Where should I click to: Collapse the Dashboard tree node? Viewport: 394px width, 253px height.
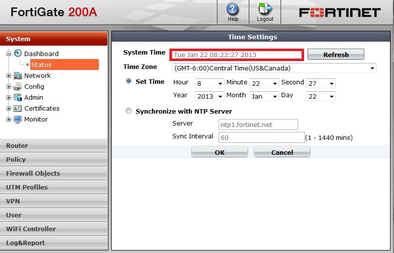tap(8, 54)
